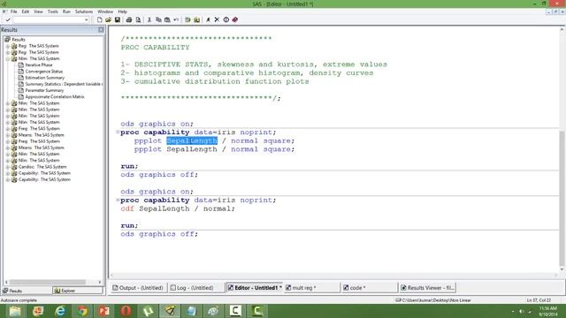Click the Copy toolbar icon
Image resolution: width=566 pixels, height=318 pixels.
click(x=158, y=19)
